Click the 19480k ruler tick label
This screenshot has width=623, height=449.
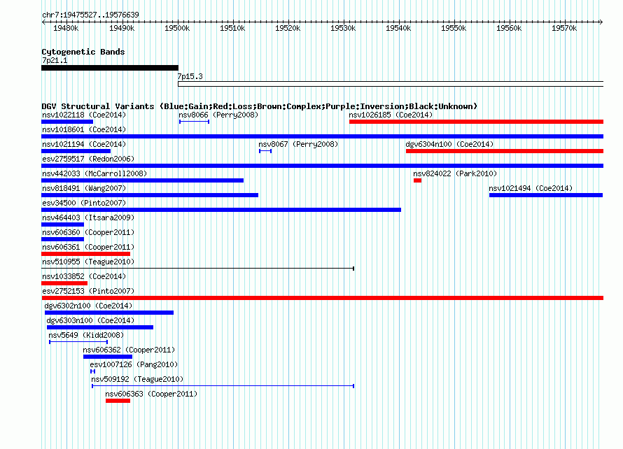tap(66, 28)
